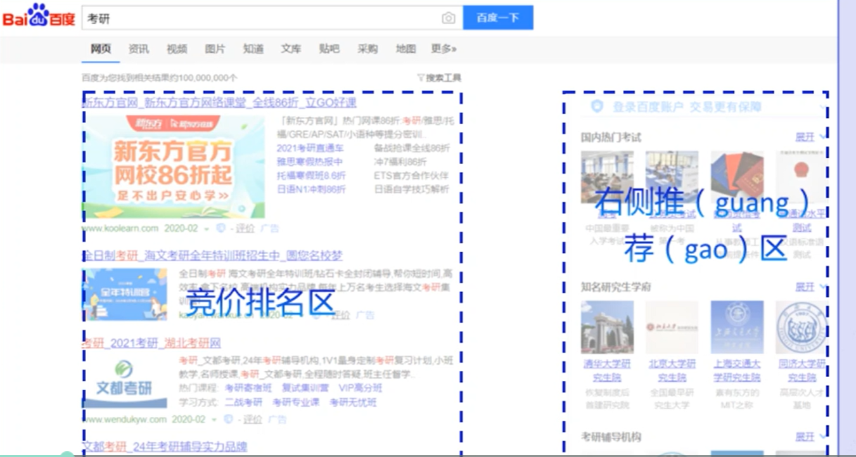Click the www.wendukyw.com URL
The width and height of the screenshot is (856, 457).
click(x=125, y=420)
